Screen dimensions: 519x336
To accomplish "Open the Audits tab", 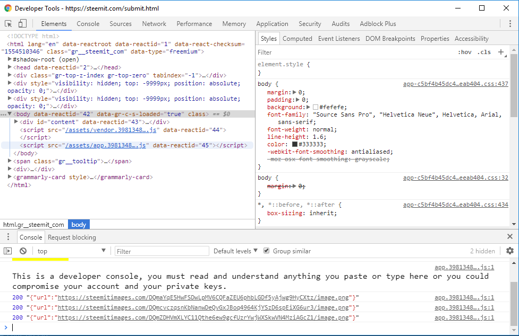I will click(x=341, y=24).
